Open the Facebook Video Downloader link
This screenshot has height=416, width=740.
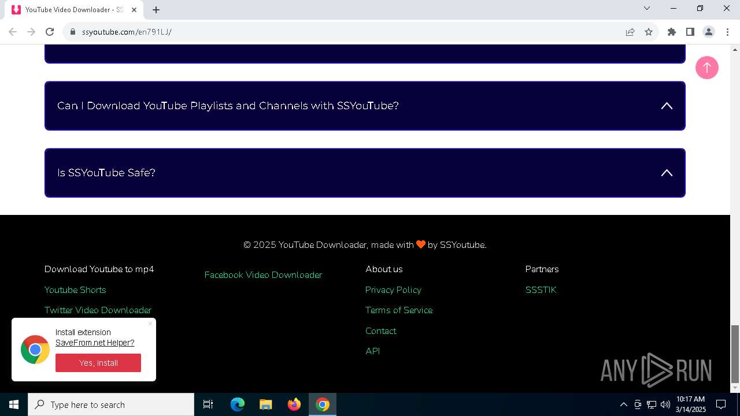click(x=263, y=275)
